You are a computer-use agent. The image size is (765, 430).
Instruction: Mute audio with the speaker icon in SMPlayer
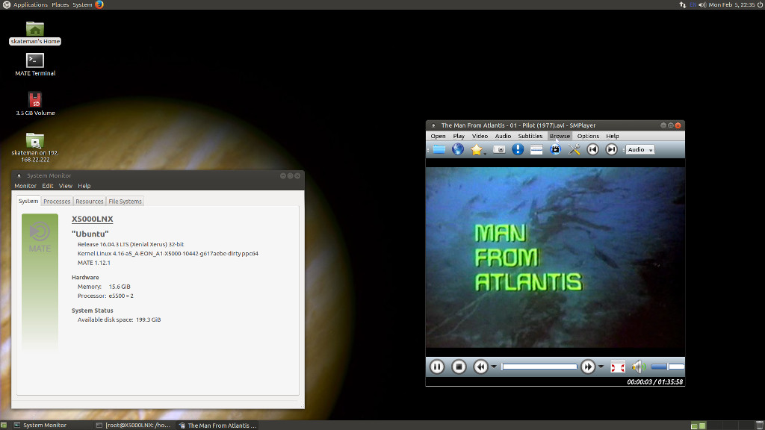(x=639, y=367)
